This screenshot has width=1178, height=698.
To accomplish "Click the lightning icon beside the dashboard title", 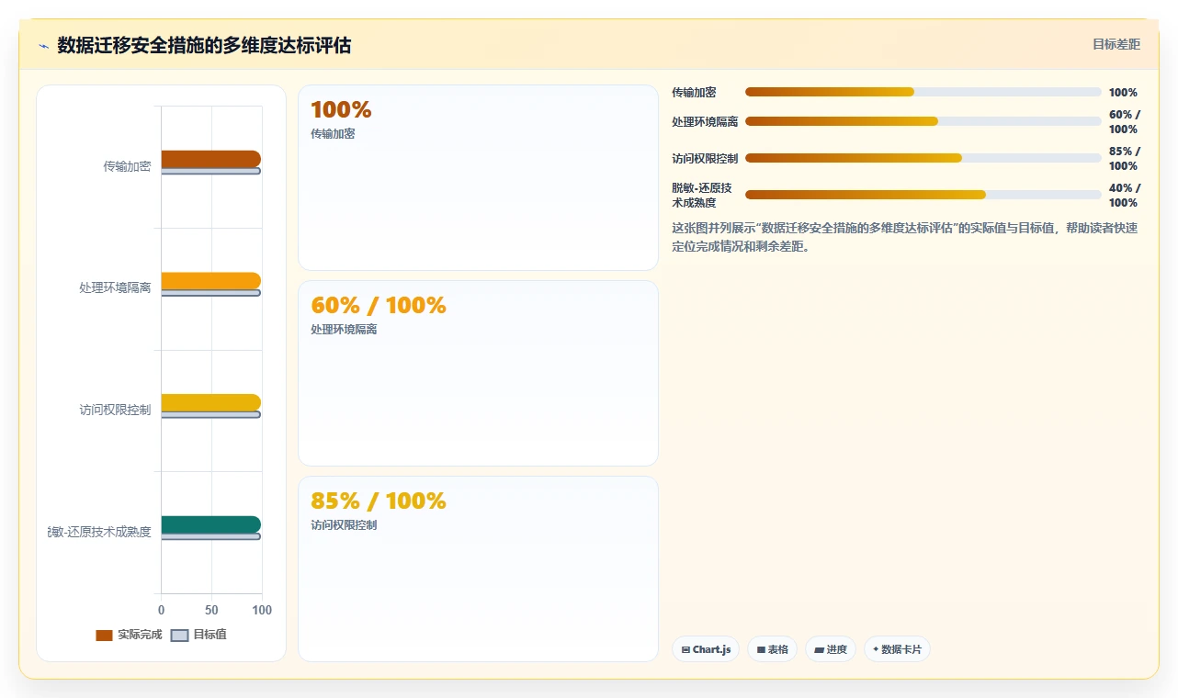I will click(x=44, y=46).
